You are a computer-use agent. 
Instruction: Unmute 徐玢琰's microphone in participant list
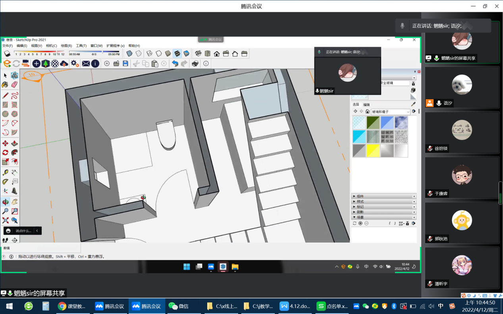pyautogui.click(x=430, y=148)
